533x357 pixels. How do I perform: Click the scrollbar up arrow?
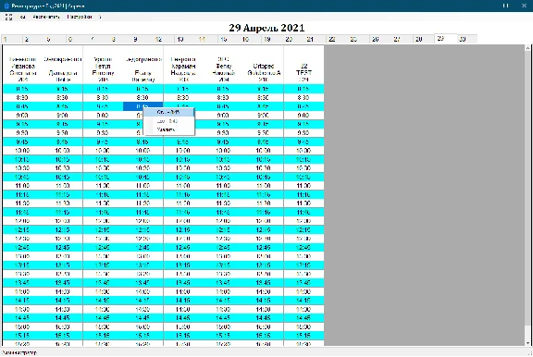[527, 48]
